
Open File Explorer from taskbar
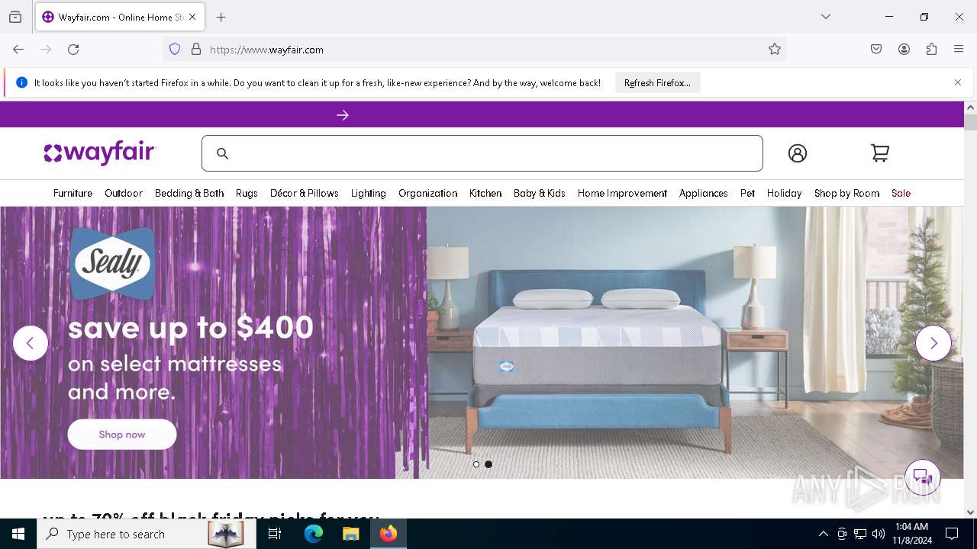351,534
